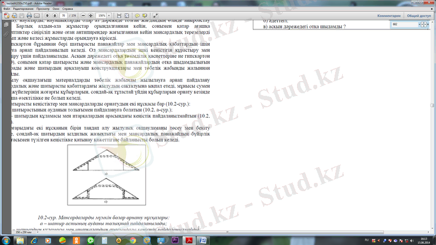
Task: Go to next page arrow button
Action: (55, 16)
